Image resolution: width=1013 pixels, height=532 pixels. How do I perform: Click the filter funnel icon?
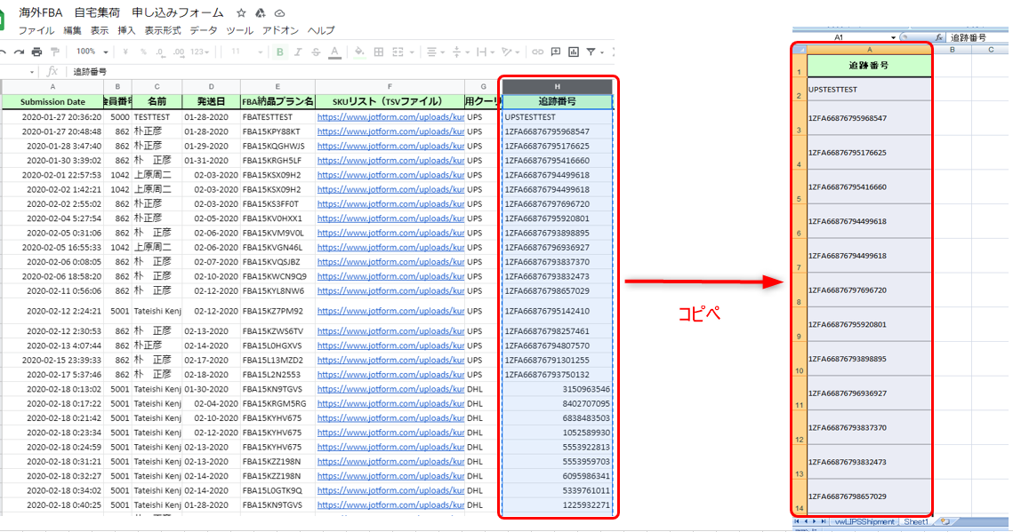point(591,52)
